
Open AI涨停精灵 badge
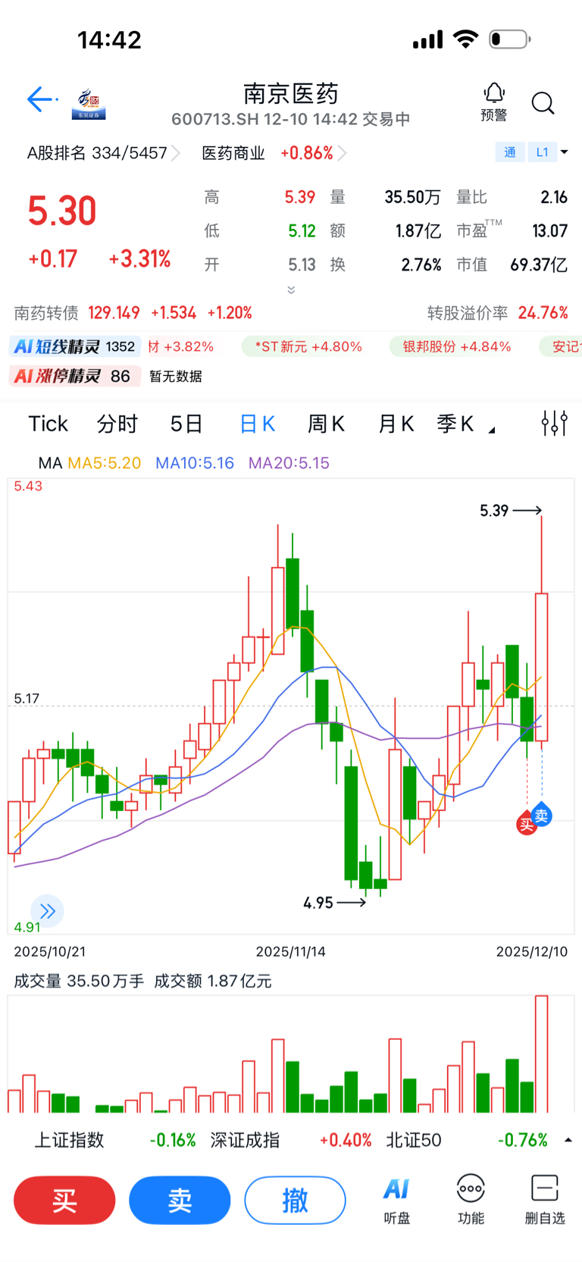(x=75, y=376)
